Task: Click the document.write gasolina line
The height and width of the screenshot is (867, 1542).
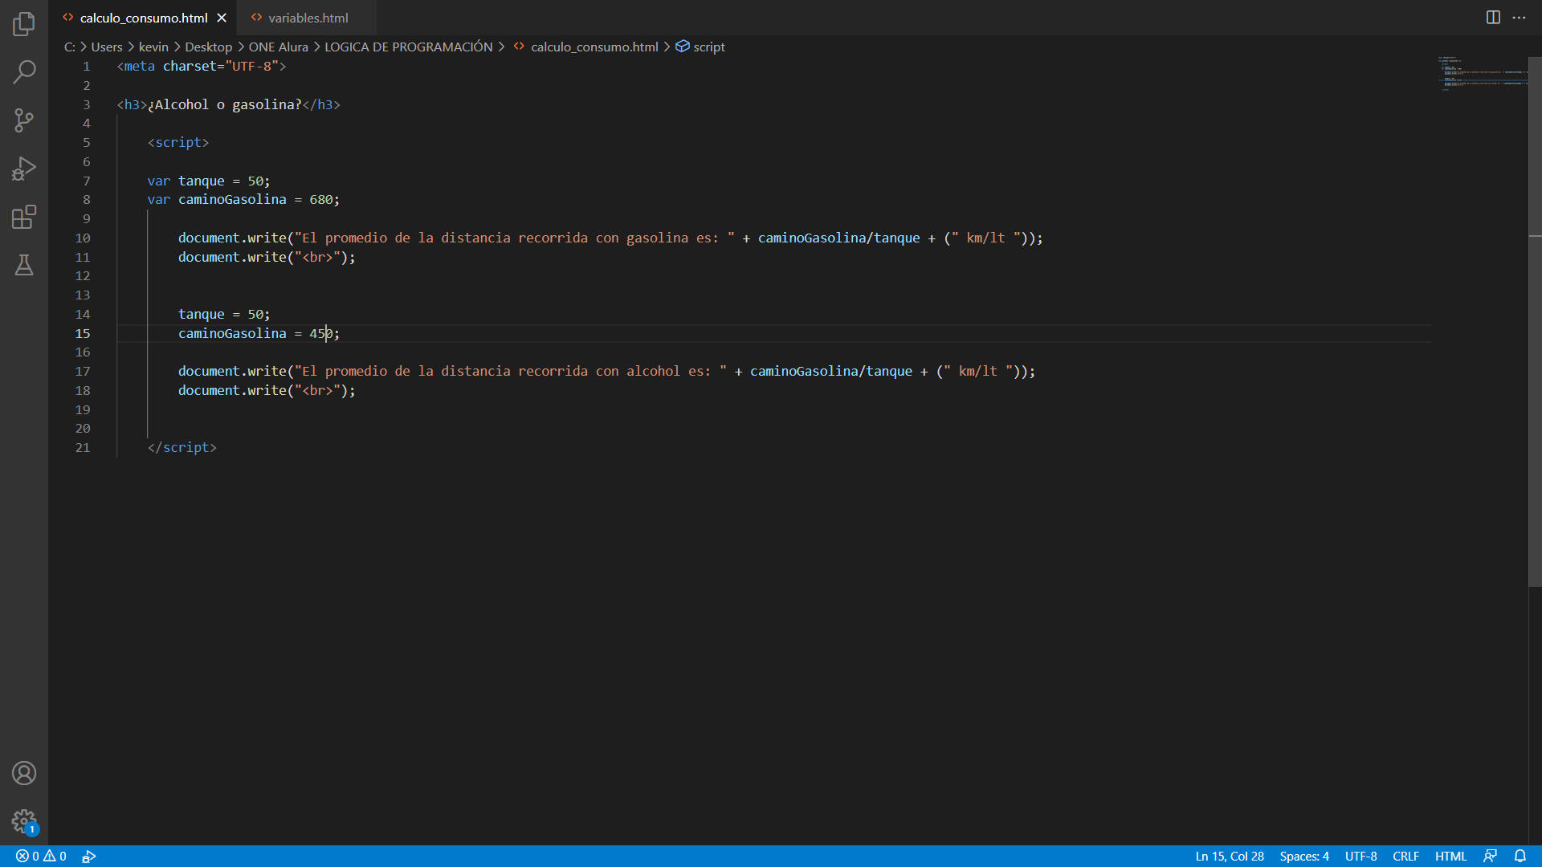Action: [x=610, y=238]
